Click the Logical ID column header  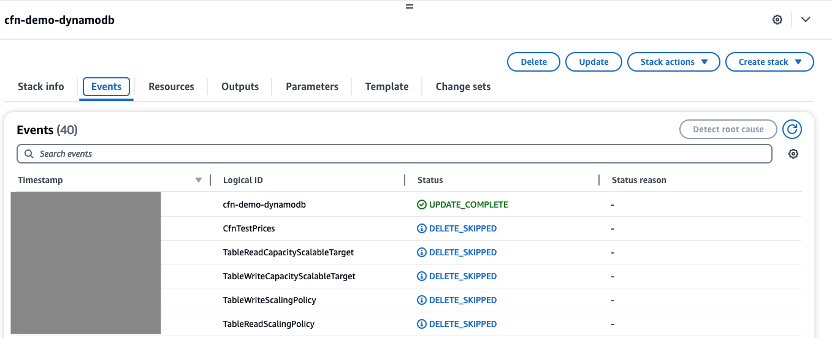(x=243, y=180)
